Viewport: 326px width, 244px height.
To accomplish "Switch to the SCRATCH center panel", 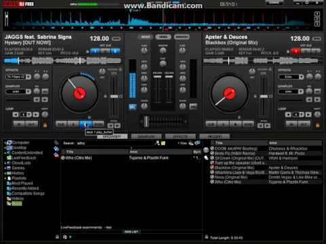I will (x=181, y=37).
